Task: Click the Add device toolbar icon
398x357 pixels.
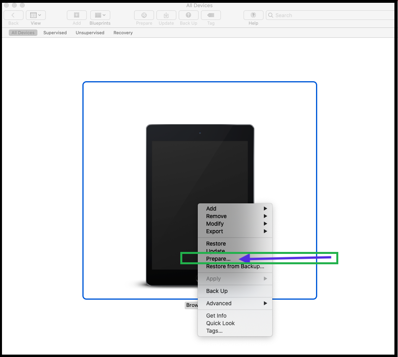Action: point(76,15)
